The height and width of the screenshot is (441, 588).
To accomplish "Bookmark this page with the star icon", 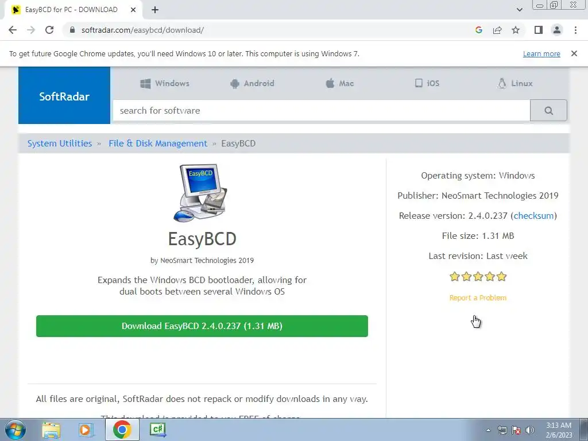I will click(516, 30).
